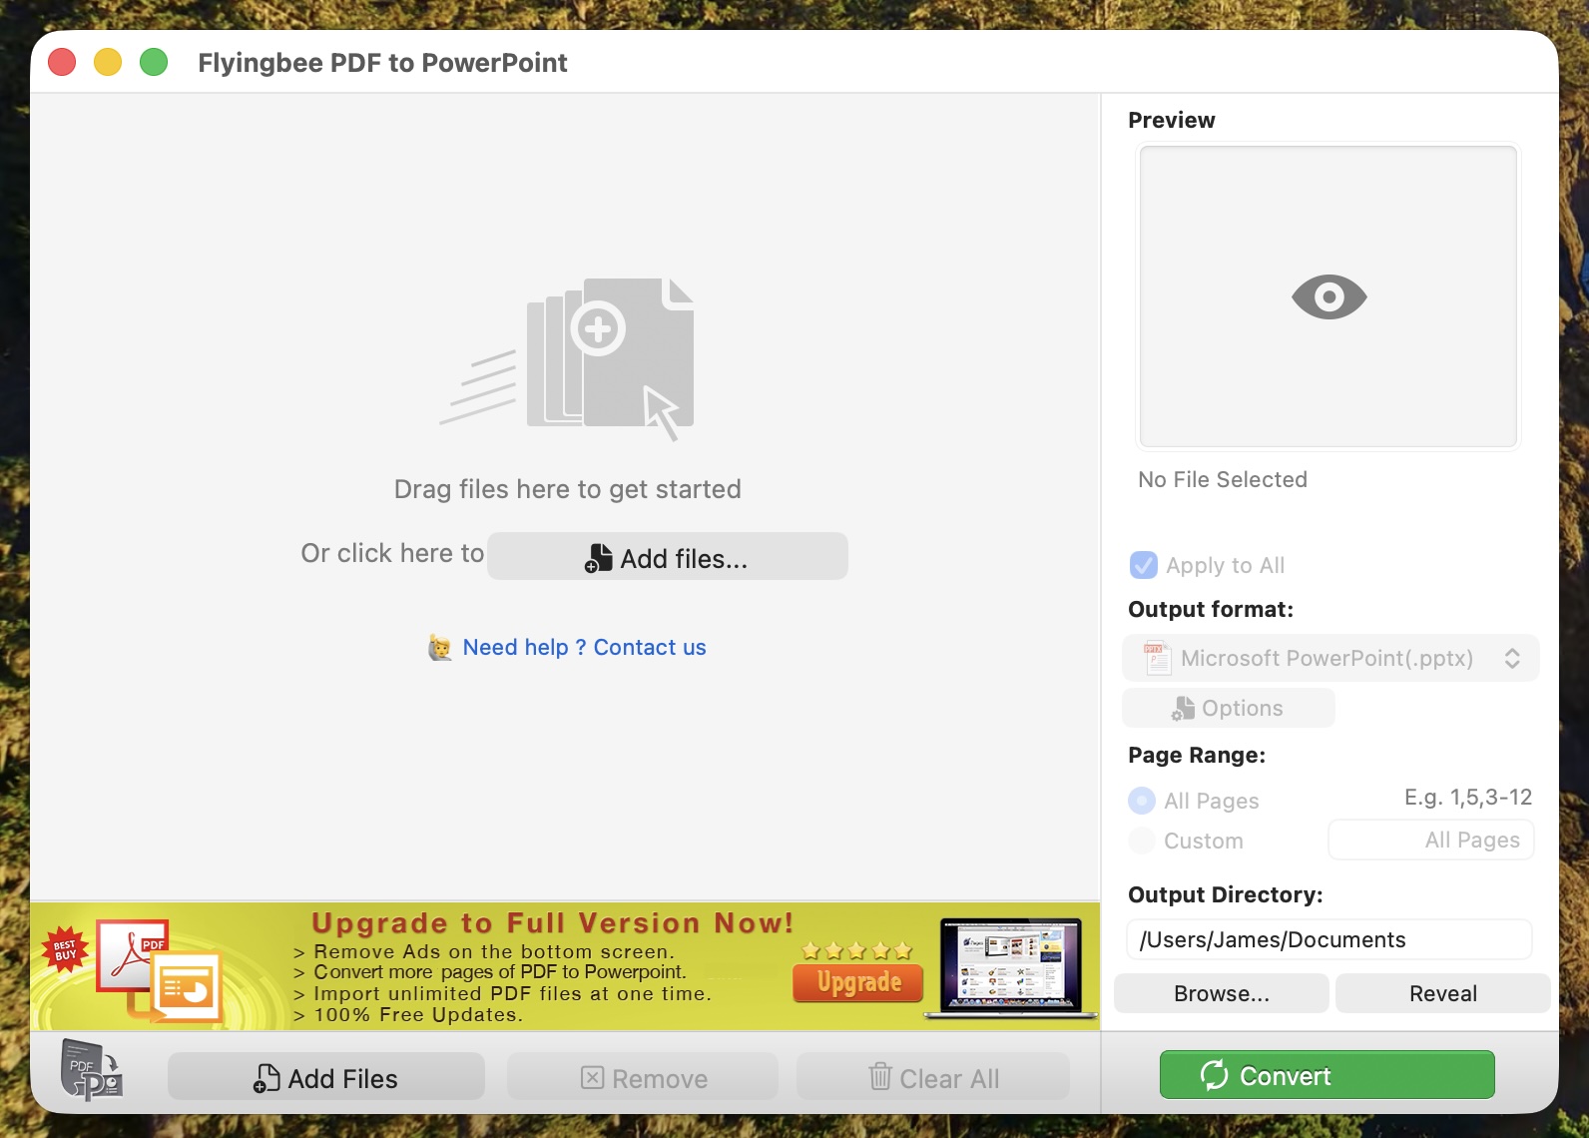Screen dimensions: 1589x1138
Task: Click the orange Upgrade button
Action: pyautogui.click(x=858, y=982)
